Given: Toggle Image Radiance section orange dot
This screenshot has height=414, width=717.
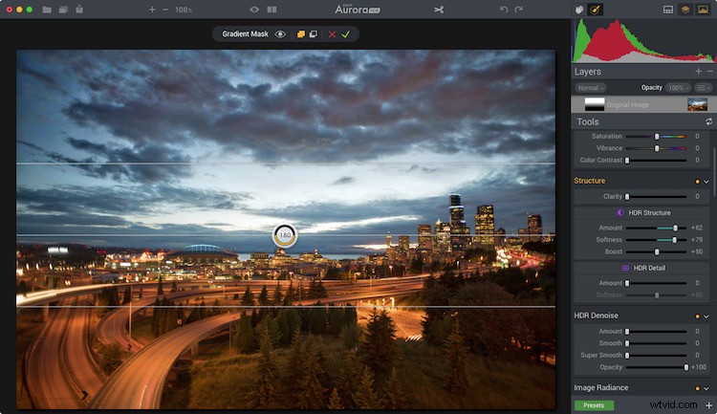Looking at the screenshot, I should click(697, 389).
